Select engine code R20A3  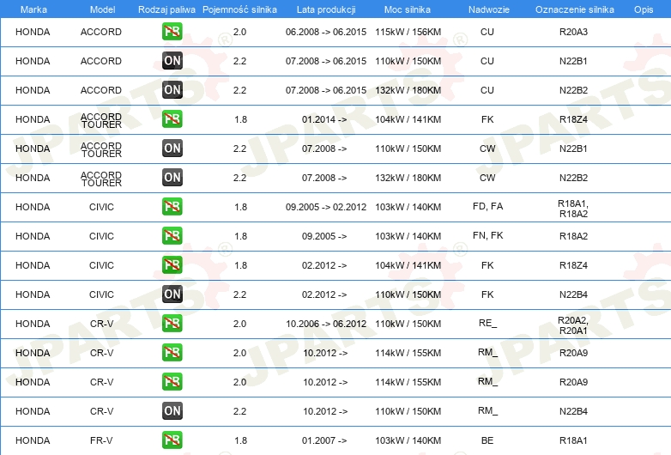tap(573, 32)
